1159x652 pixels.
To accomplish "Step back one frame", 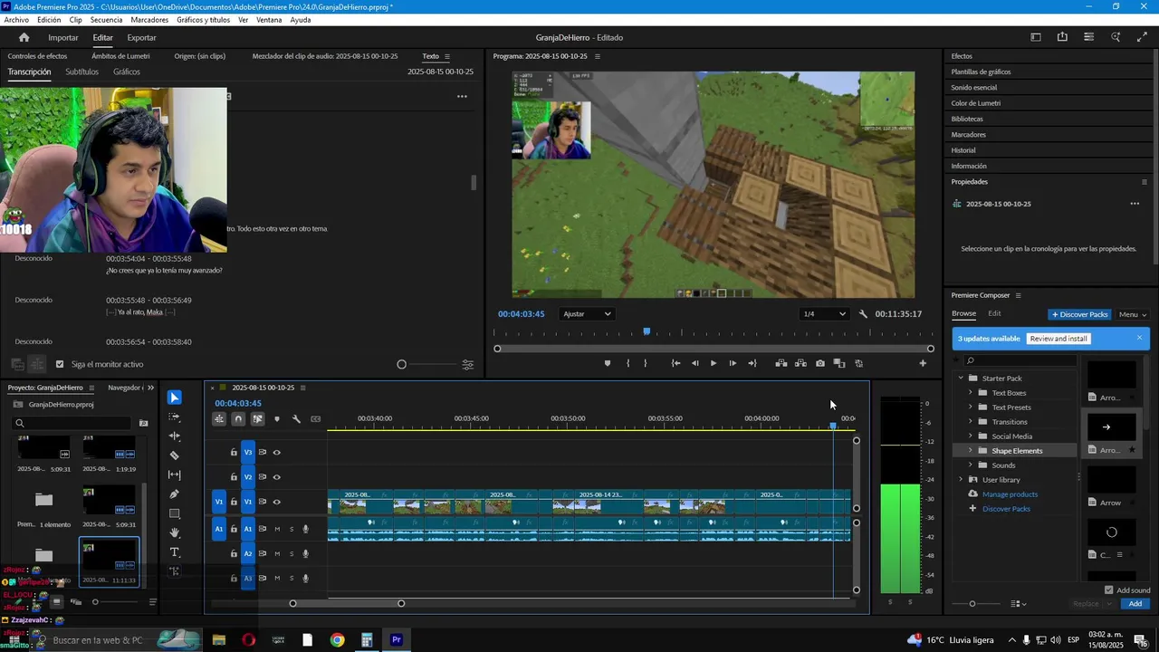I will coord(694,363).
